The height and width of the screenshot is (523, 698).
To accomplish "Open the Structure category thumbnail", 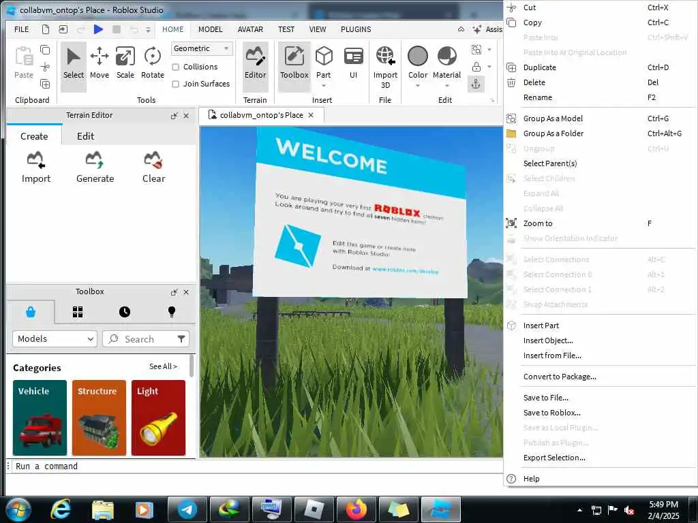I will click(x=99, y=417).
